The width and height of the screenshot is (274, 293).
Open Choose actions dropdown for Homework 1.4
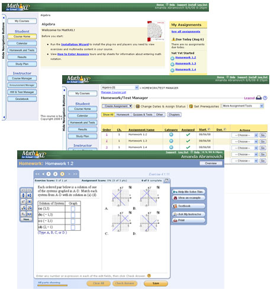[244, 148]
